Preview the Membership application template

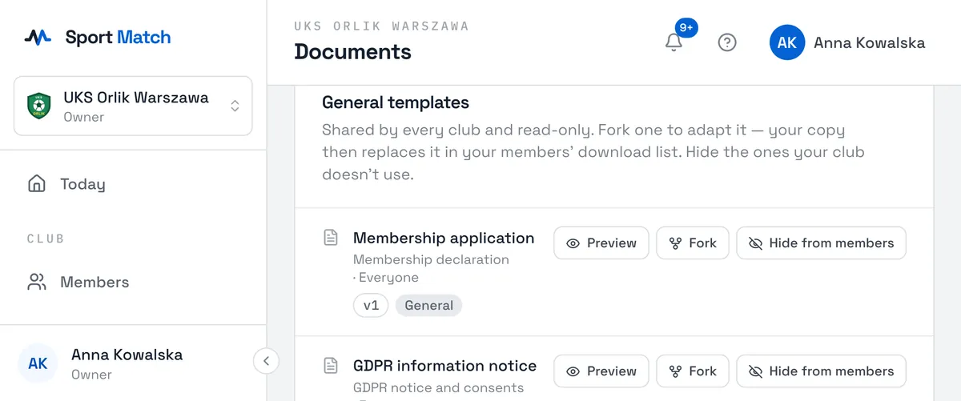(601, 243)
